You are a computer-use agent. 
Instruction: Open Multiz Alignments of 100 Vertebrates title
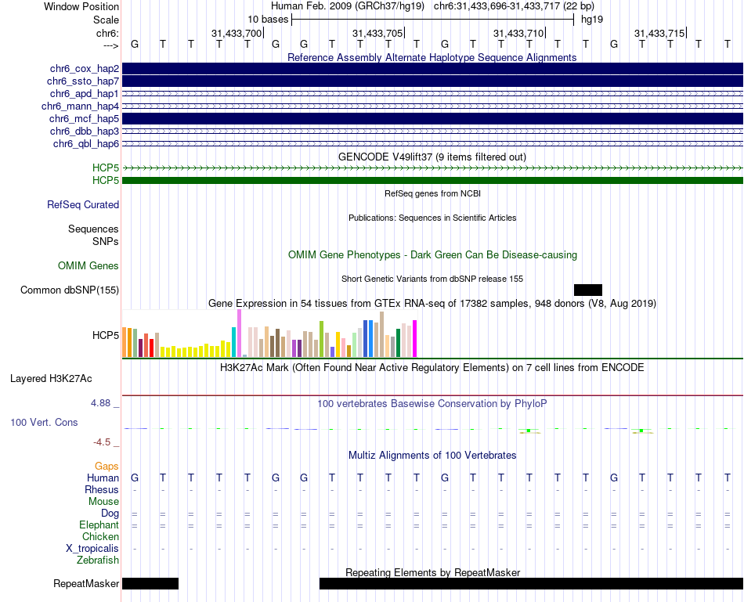coord(432,456)
